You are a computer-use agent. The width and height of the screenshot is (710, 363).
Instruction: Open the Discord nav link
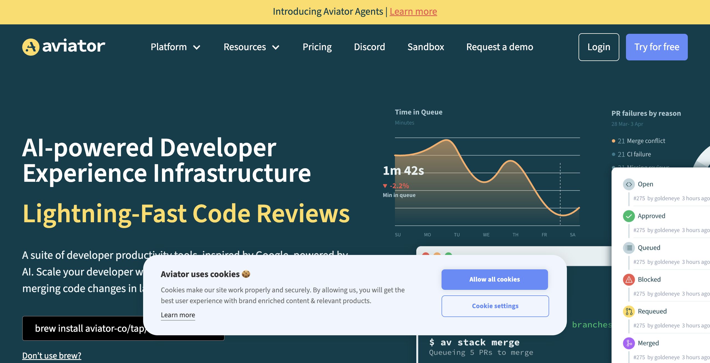[369, 47]
